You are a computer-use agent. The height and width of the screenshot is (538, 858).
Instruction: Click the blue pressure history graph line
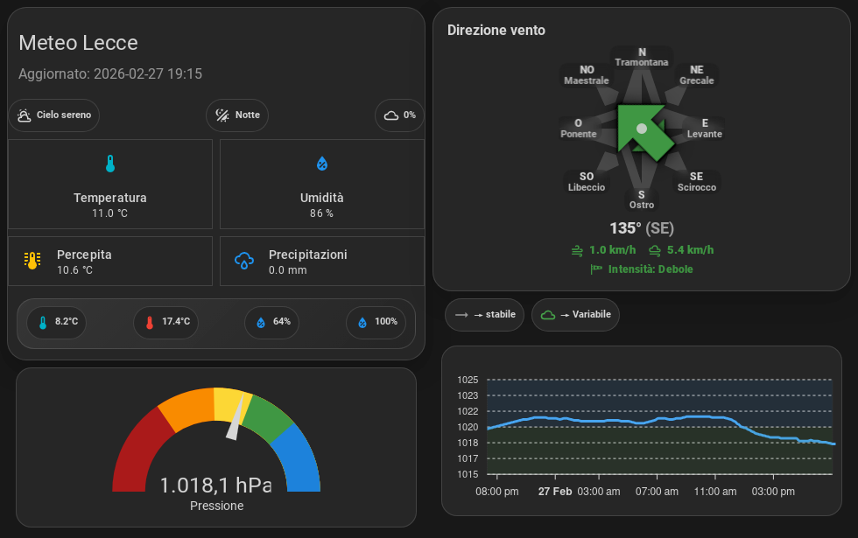(x=613, y=421)
